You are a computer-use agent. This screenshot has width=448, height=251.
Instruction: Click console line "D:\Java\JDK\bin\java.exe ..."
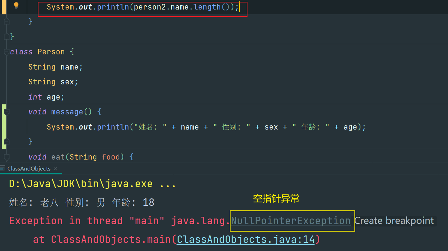point(92,184)
